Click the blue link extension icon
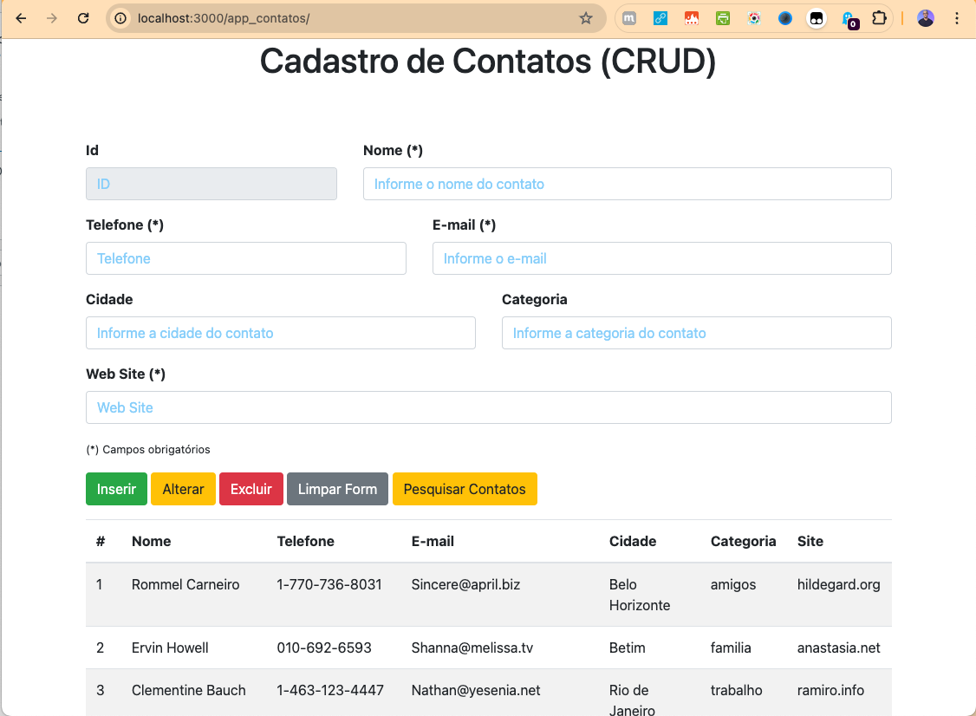 (660, 17)
